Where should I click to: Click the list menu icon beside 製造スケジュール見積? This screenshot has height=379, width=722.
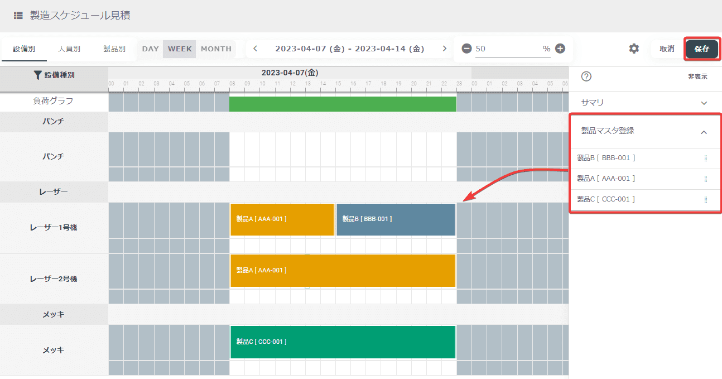click(18, 16)
